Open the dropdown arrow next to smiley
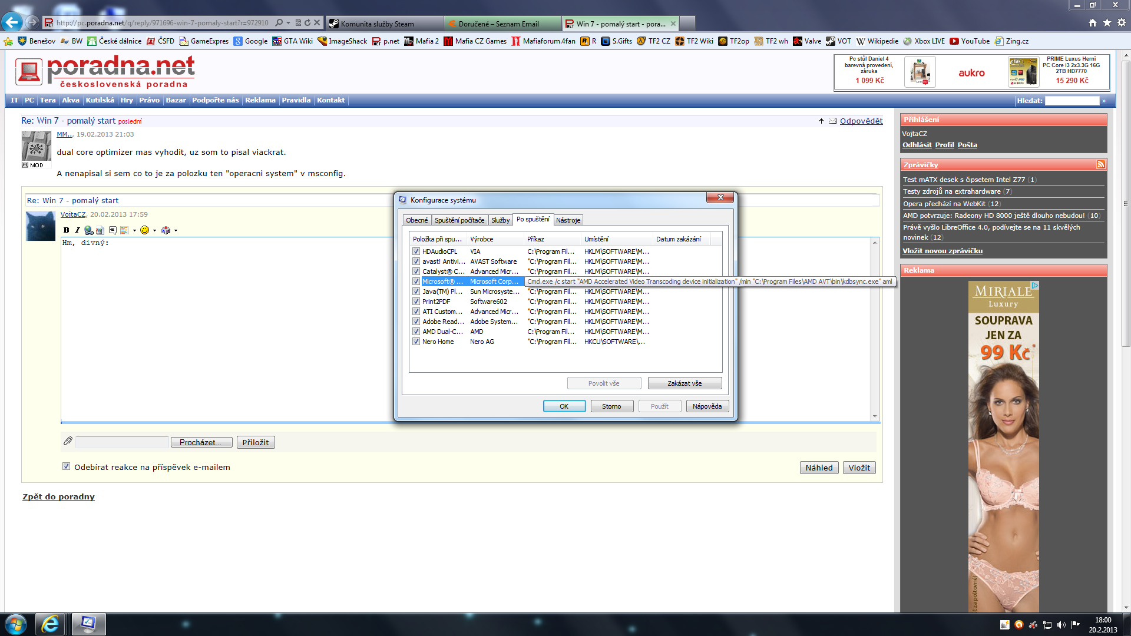1131x636 pixels. pos(154,230)
